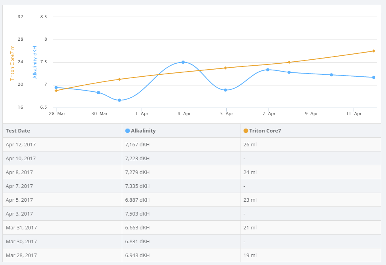Click the last blue Alkalinity point on Apr 12
Screen dimensions: 386x265
[374, 78]
